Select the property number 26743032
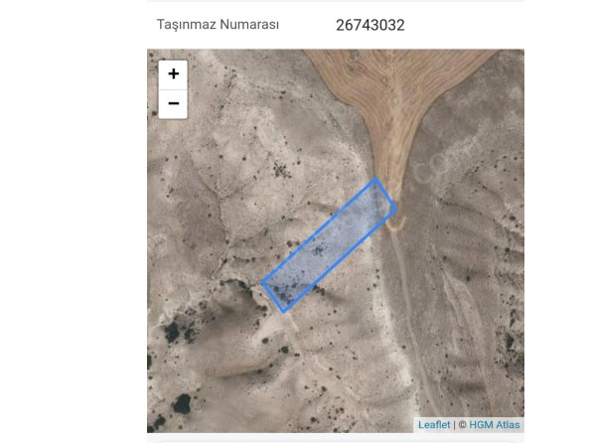 pos(370,25)
